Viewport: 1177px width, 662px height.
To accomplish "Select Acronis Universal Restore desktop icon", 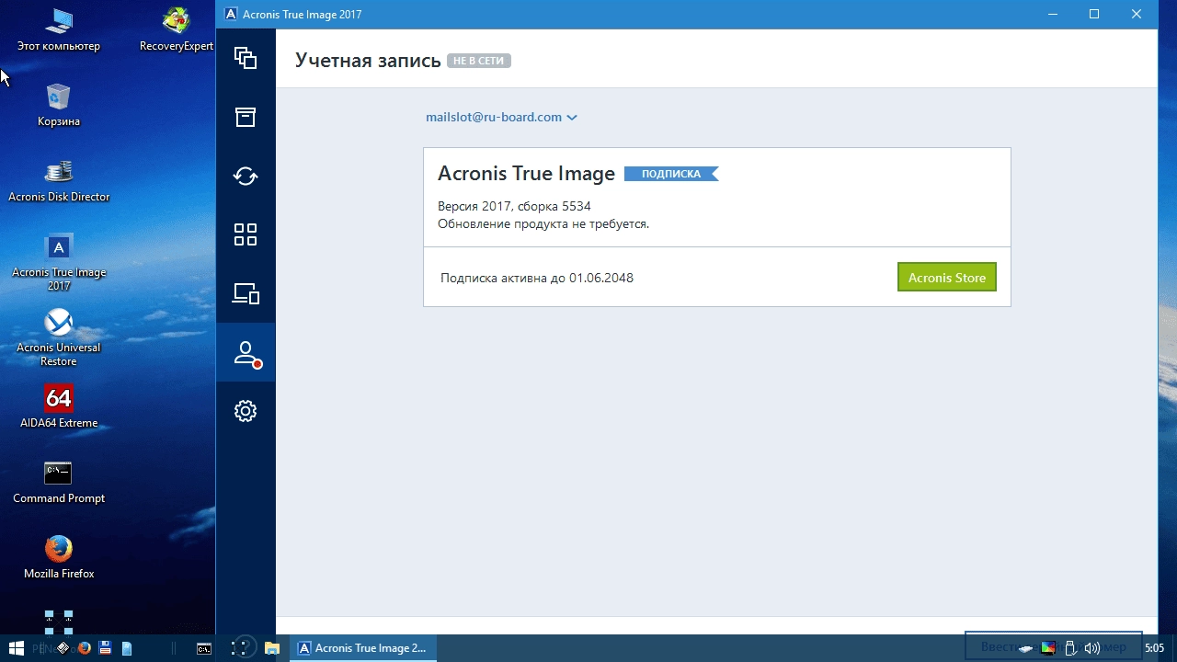I will coord(59,337).
